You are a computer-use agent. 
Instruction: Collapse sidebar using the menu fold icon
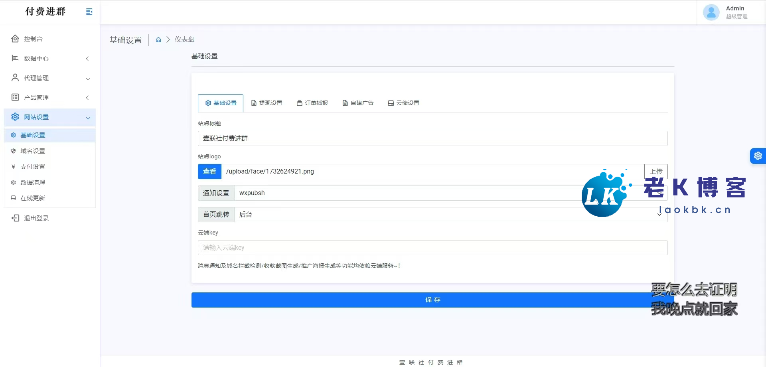click(89, 12)
